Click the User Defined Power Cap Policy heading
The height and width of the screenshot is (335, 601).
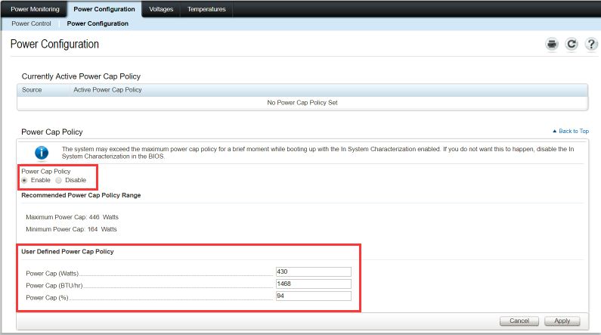pos(67,252)
